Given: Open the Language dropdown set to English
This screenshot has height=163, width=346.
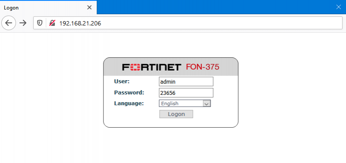Looking at the screenshot, I should click(x=185, y=103).
